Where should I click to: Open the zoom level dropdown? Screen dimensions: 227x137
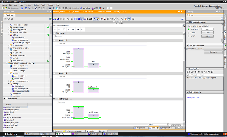tap(168, 124)
